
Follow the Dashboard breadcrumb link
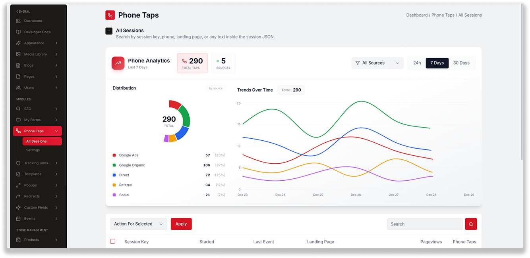coord(417,15)
